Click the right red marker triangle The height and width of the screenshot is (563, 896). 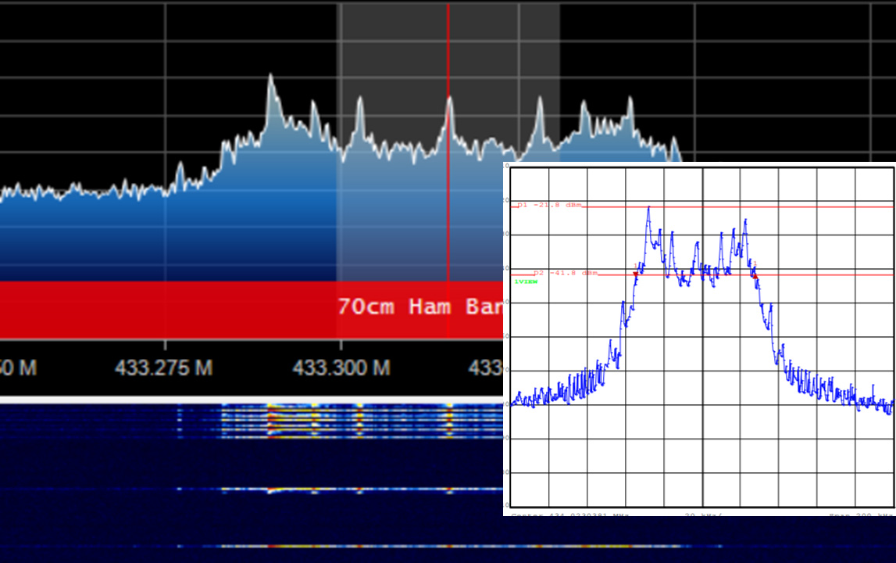click(x=755, y=276)
